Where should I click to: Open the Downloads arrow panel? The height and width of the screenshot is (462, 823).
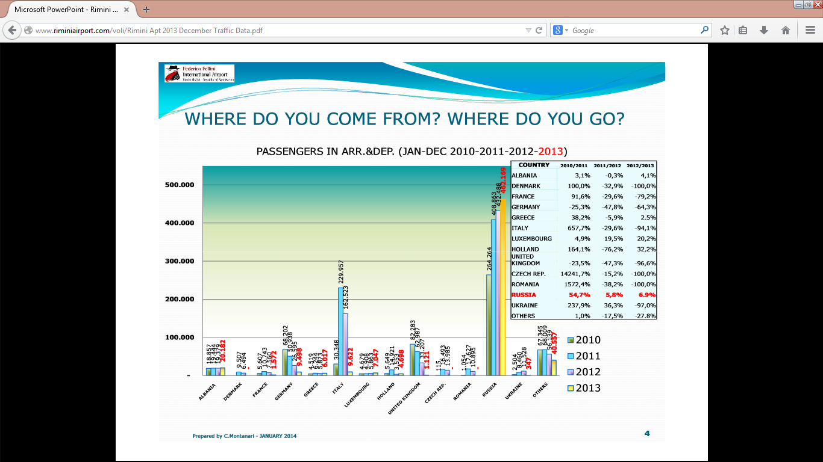tap(764, 30)
